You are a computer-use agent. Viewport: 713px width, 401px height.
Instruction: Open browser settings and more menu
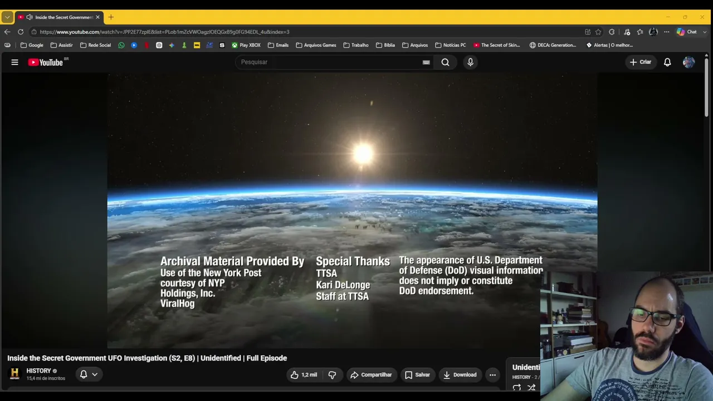pos(666,32)
